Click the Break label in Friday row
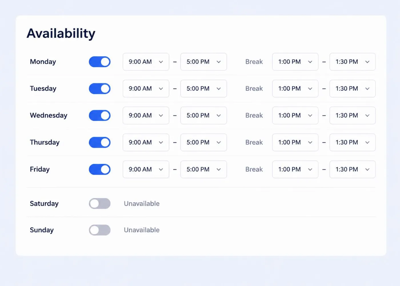 [254, 169]
